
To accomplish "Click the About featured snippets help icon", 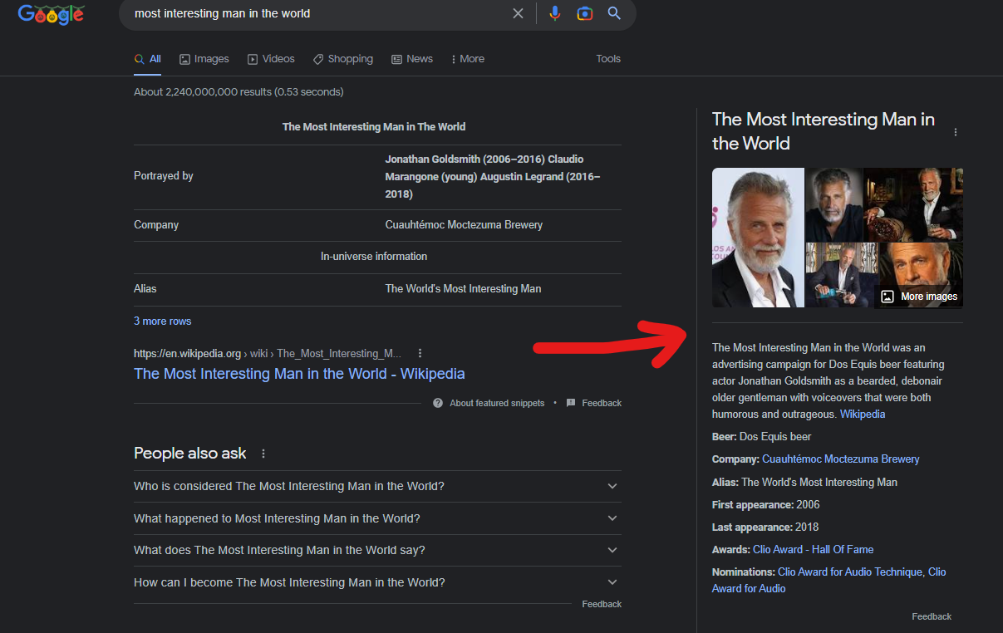I will (438, 403).
